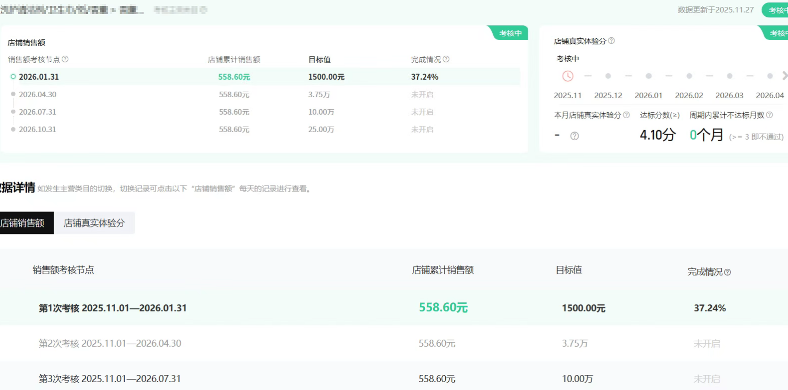Click 考核中 status button beside update date
Image resolution: width=788 pixels, height=390 pixels.
pyautogui.click(x=776, y=10)
